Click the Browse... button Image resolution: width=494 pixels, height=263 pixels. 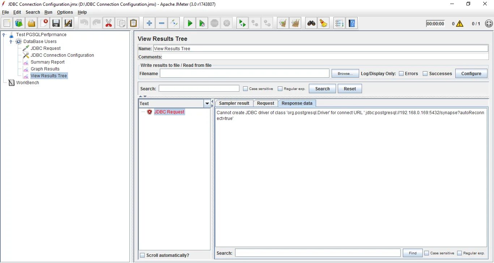(345, 74)
